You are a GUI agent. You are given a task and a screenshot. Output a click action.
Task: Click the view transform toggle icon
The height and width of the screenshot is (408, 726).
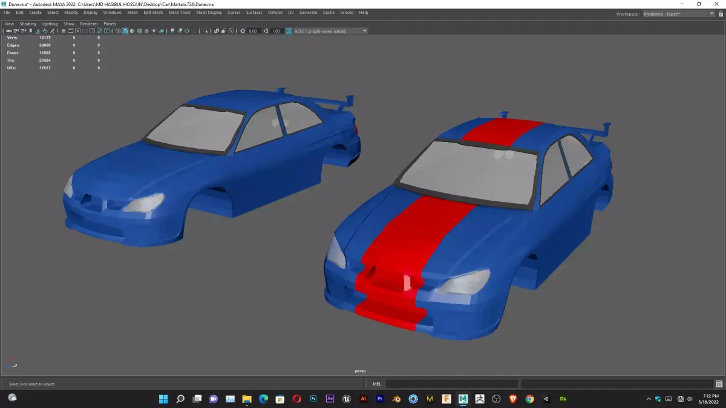pos(289,31)
